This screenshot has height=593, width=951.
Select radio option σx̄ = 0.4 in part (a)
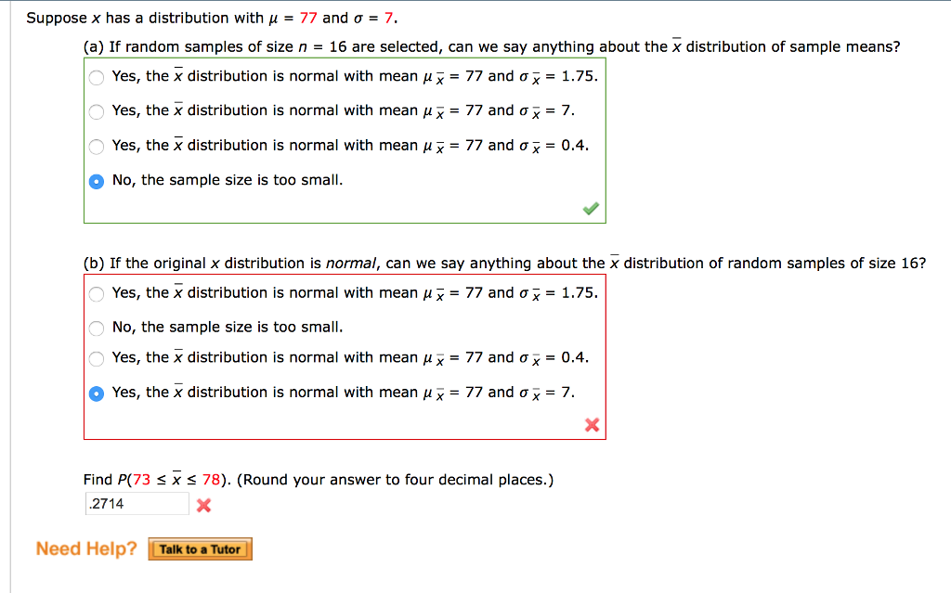[x=97, y=145]
